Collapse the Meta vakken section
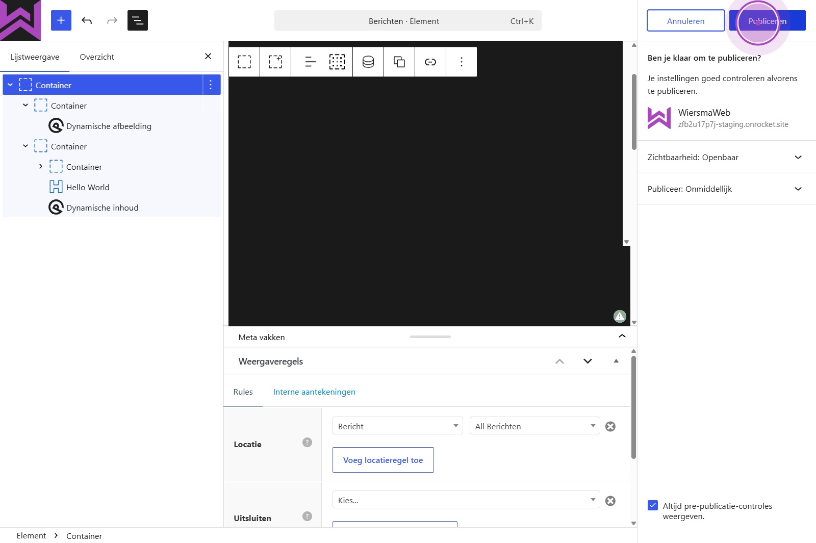 (x=622, y=336)
